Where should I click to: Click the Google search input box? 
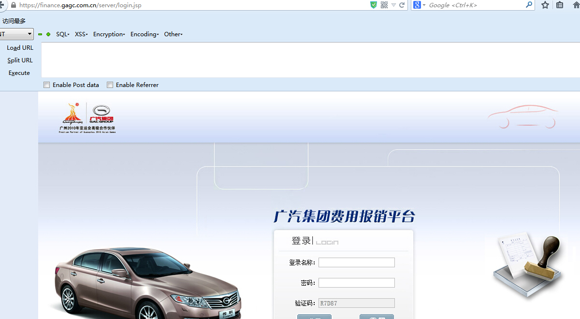[476, 5]
